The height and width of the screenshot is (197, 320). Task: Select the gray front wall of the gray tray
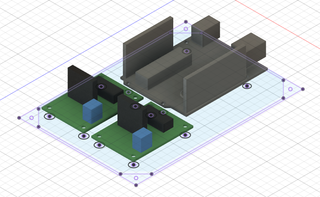[x=214, y=81]
